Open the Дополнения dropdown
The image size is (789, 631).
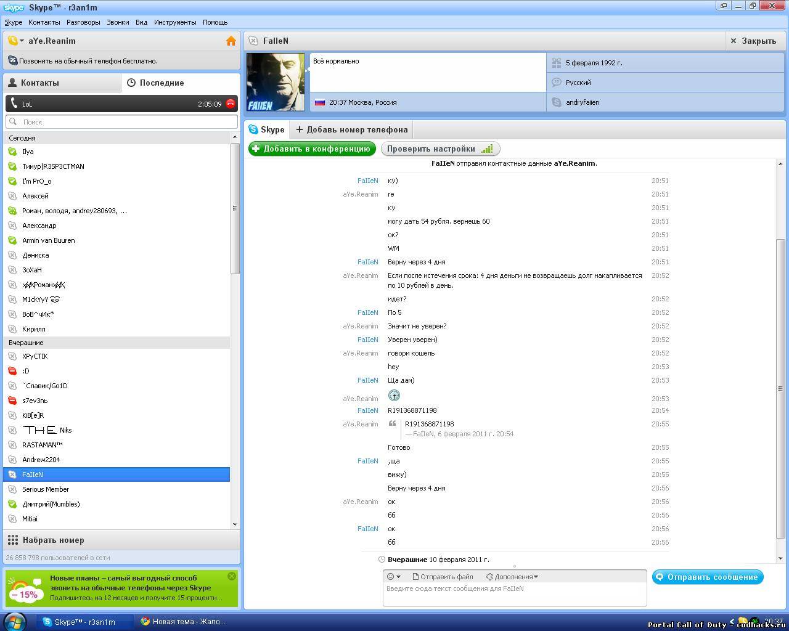tap(512, 577)
